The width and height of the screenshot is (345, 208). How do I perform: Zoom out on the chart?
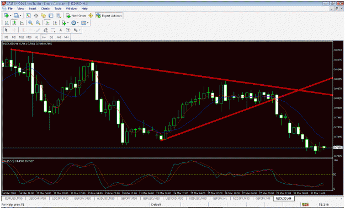38,23
